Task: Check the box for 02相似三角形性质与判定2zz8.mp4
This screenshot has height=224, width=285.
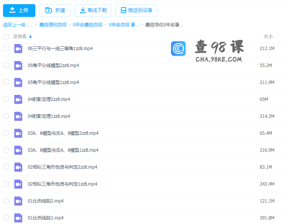Action: 6,167
